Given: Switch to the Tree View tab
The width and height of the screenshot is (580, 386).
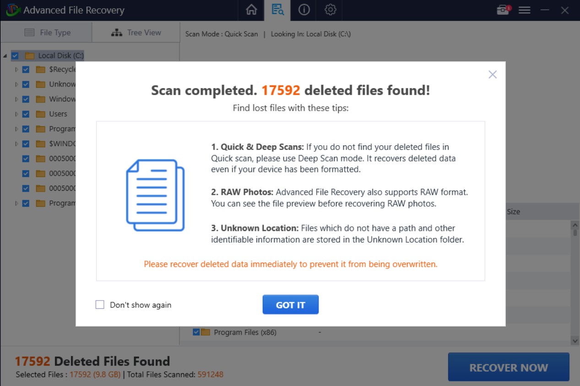Looking at the screenshot, I should pyautogui.click(x=136, y=32).
